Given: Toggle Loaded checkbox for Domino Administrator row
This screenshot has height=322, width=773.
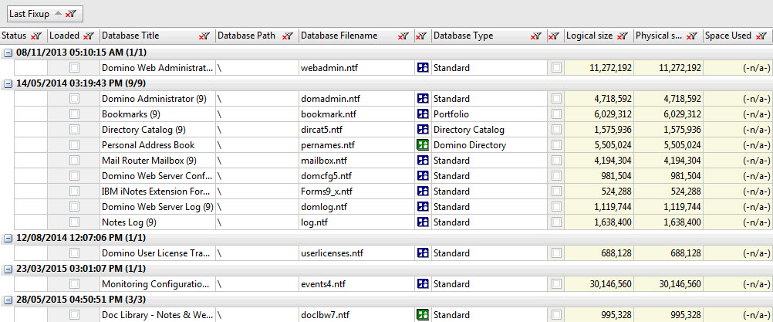Looking at the screenshot, I should [74, 99].
